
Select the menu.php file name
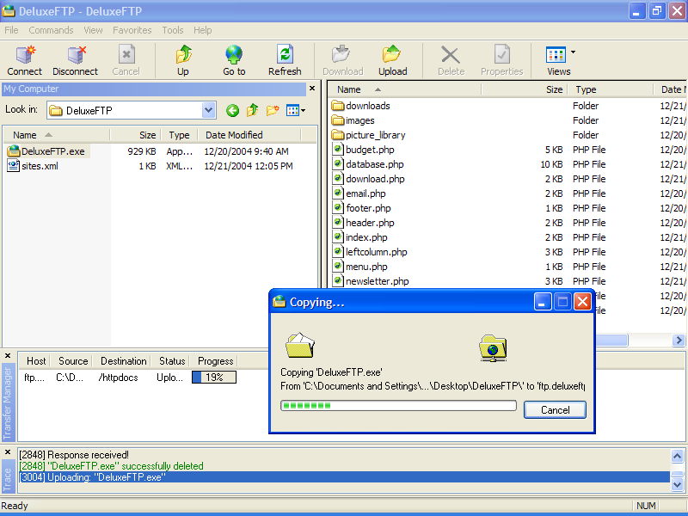[366, 267]
